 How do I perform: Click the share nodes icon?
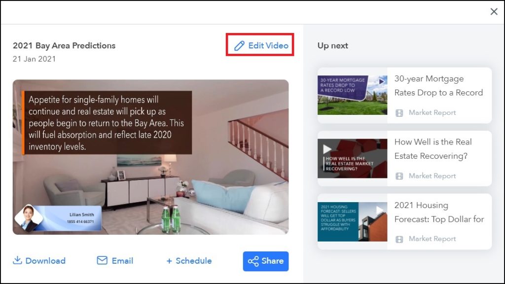[x=253, y=261]
